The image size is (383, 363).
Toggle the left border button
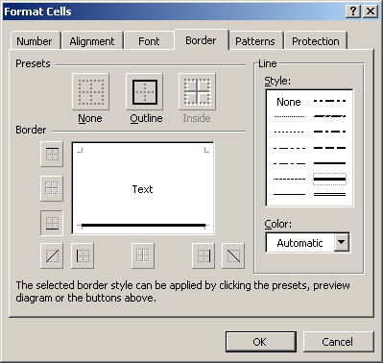coord(83,255)
